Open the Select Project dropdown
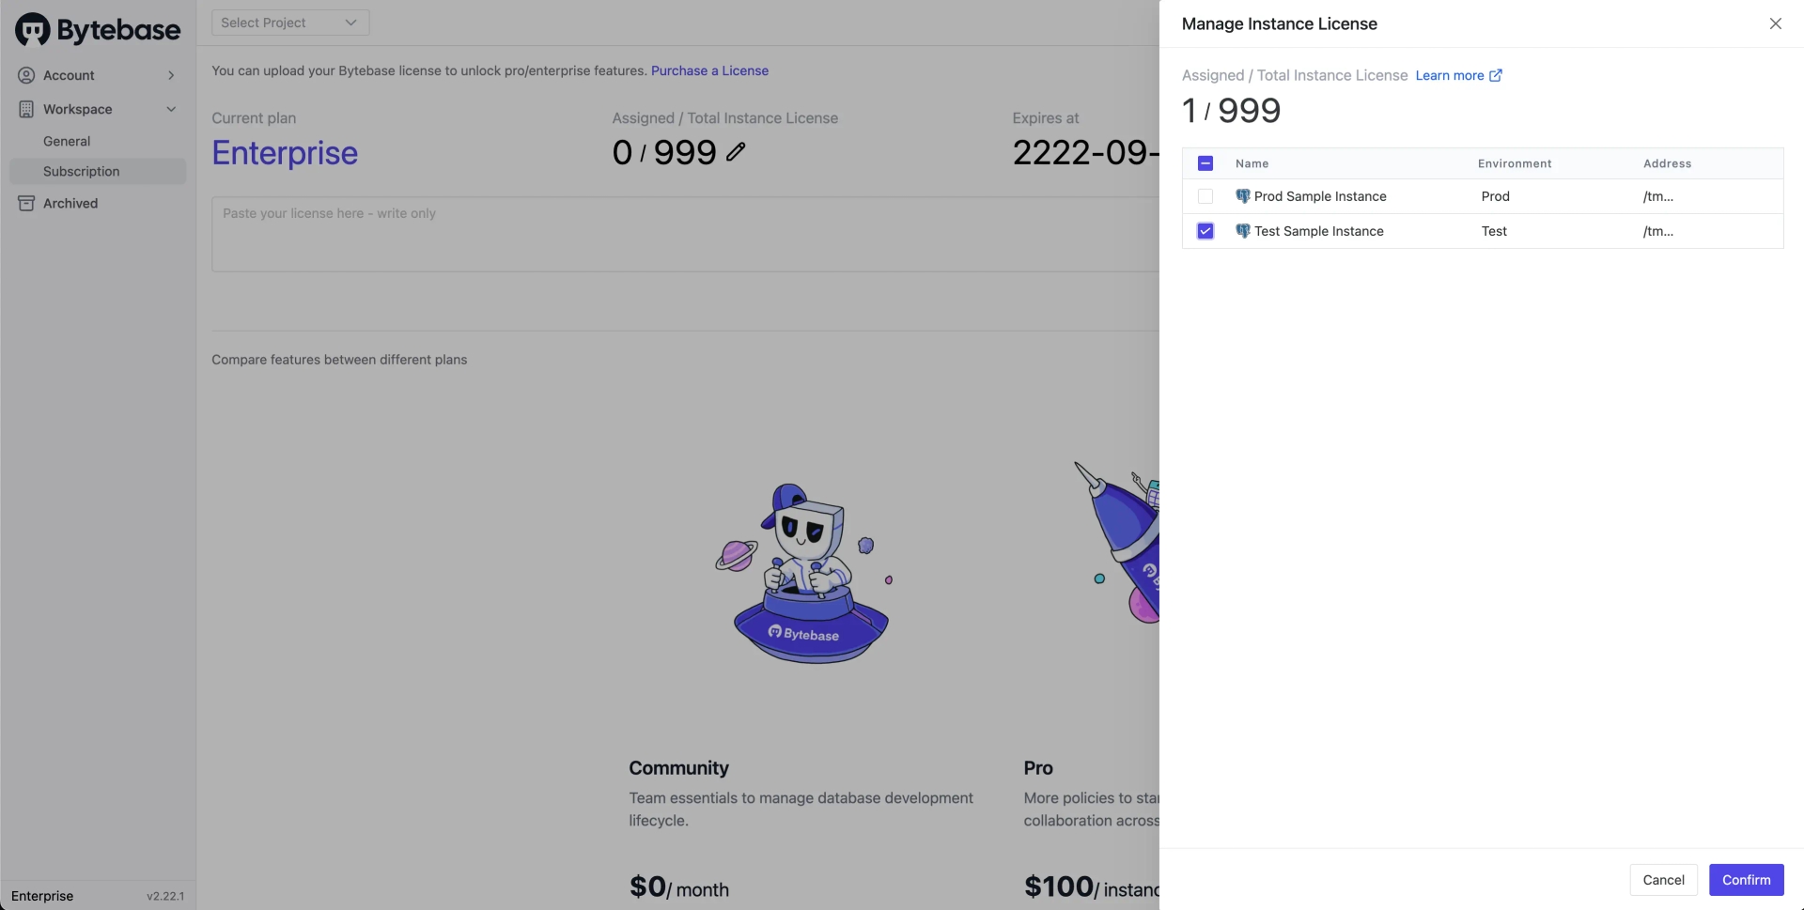Viewport: 1804px width, 910px height. click(x=290, y=23)
